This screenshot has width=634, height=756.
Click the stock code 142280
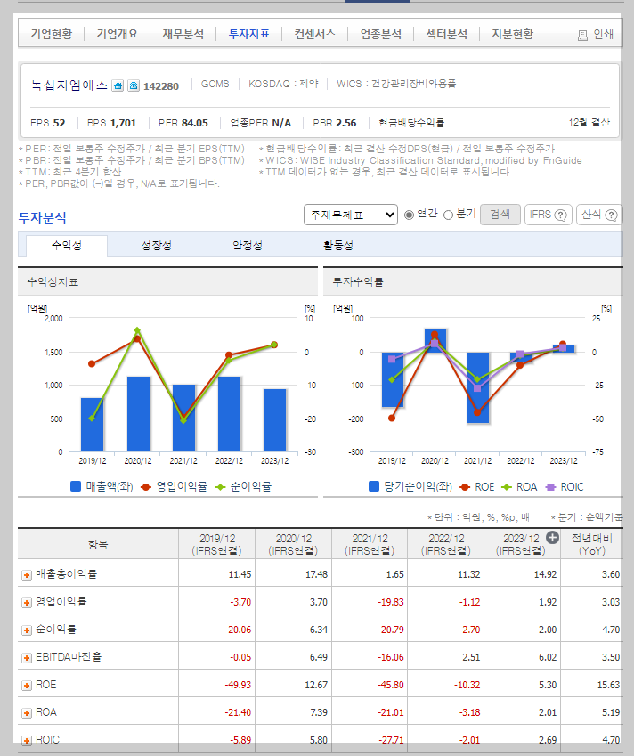point(161,86)
